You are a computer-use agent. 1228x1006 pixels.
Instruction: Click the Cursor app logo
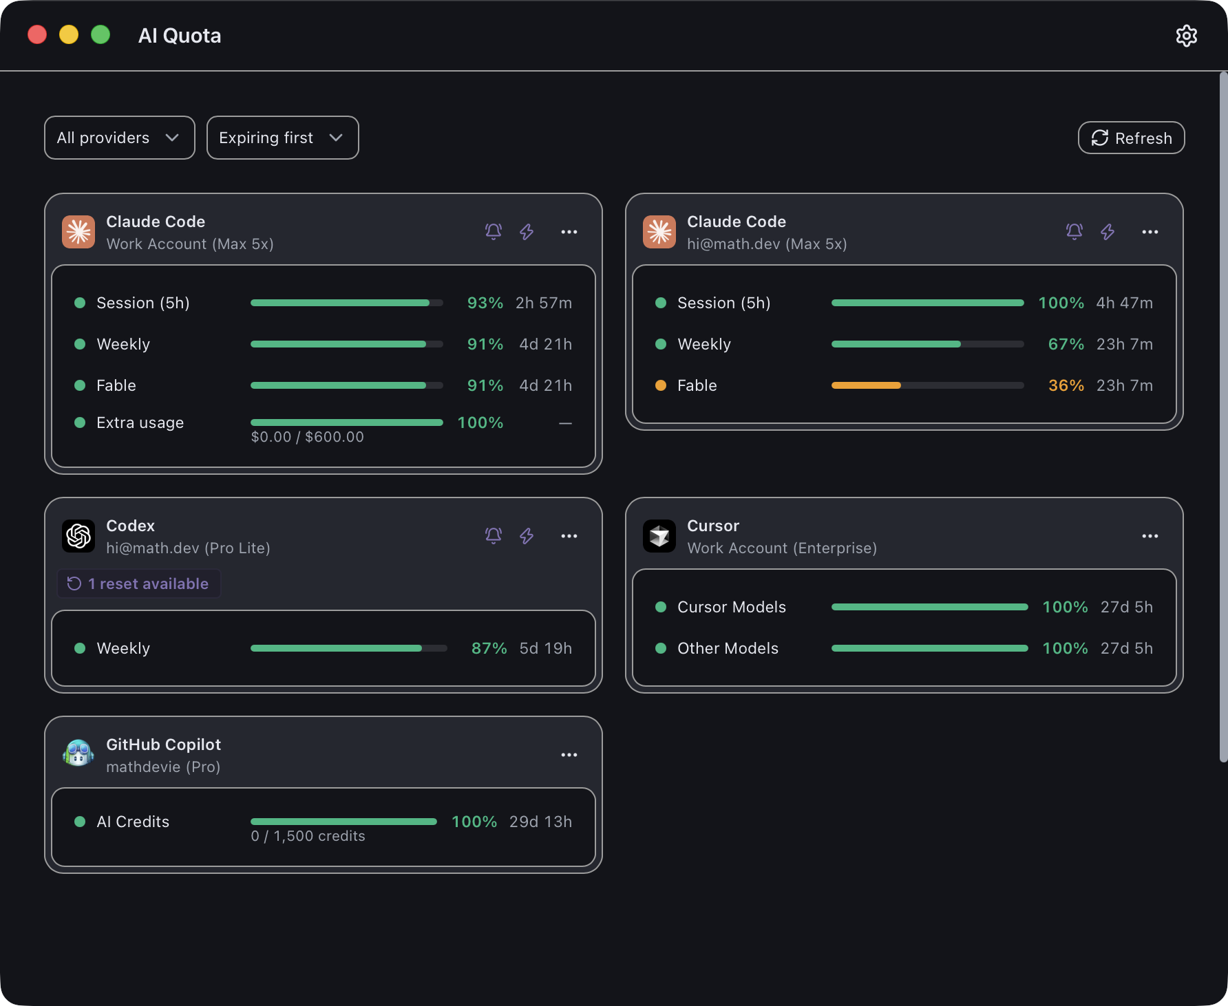click(659, 536)
